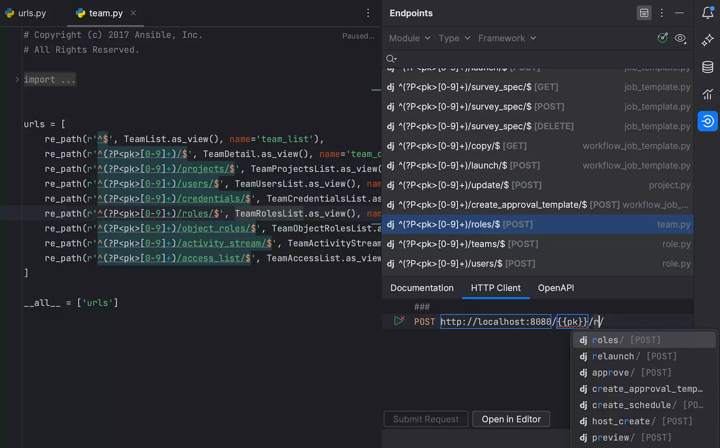Open the Notifications bell icon
This screenshot has width=720, height=448.
(x=708, y=13)
